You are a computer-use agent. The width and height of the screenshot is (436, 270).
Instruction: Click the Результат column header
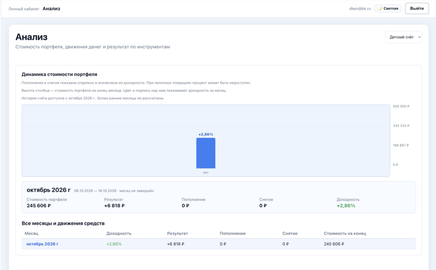pos(178,233)
